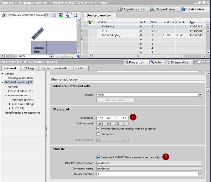The image size is (211, 182).
Task: Select the Device view tab
Action: tap(195, 9)
